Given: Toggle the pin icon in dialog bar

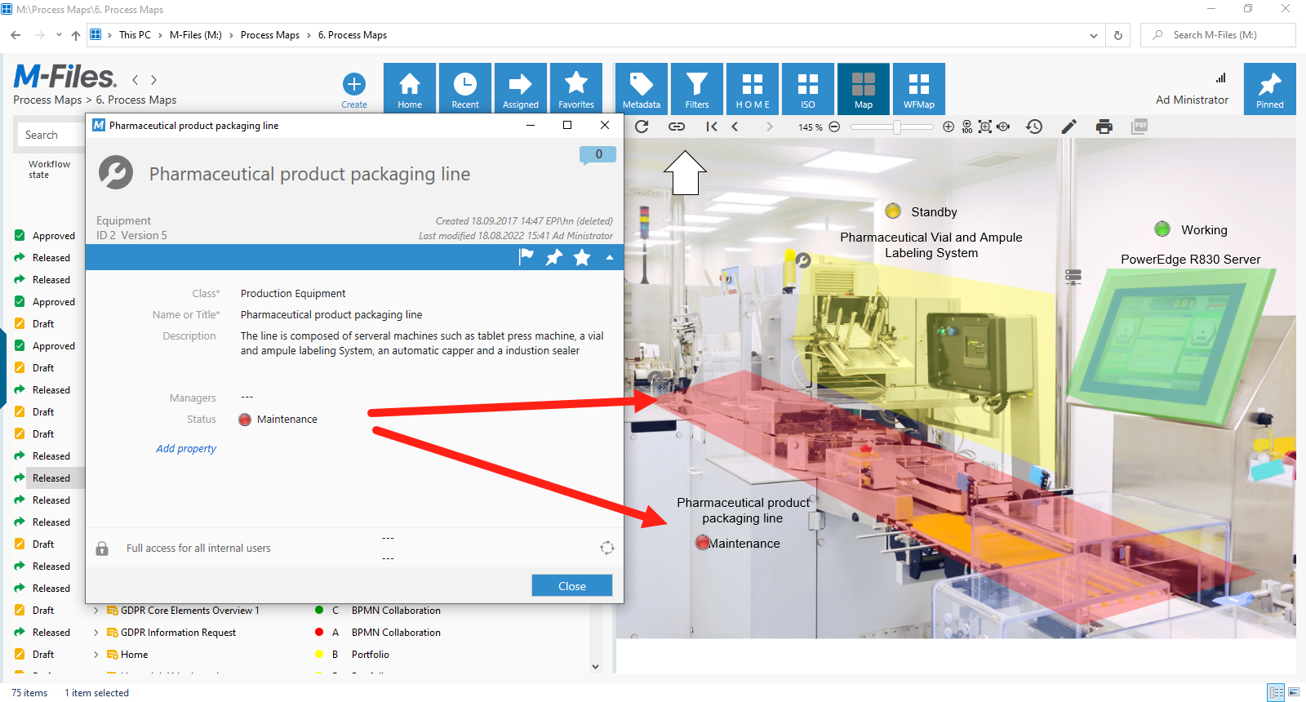Looking at the screenshot, I should click(x=554, y=258).
